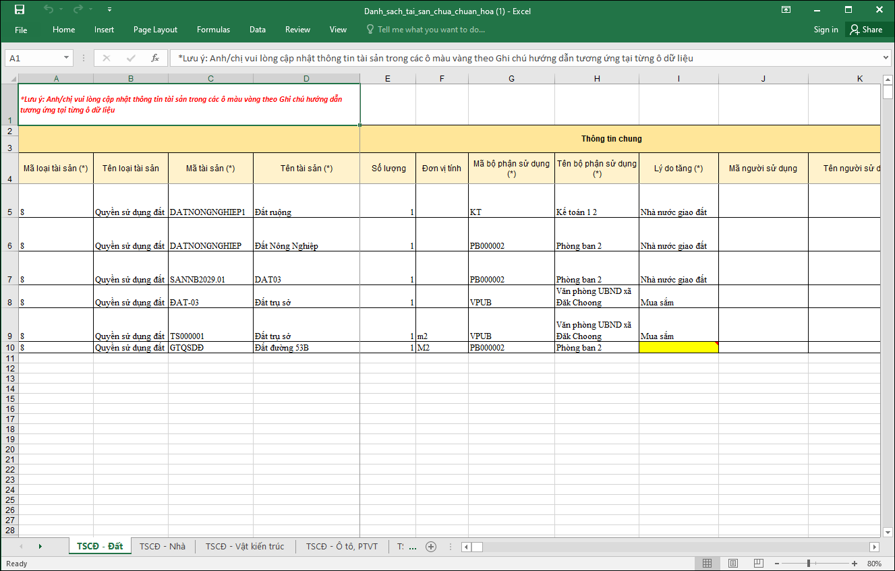Select yellow highlighted cell in row 10
Viewport: 895px width, 571px height.
[678, 348]
